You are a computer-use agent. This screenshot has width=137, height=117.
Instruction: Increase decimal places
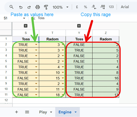[x=102, y=7]
